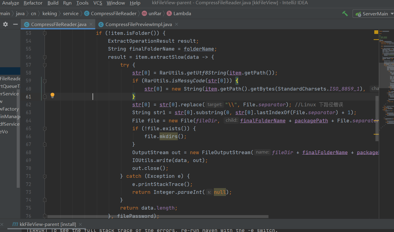This screenshot has height=232, width=394.
Task: Collapse the catch block at line 71
Action: [x=45, y=176]
